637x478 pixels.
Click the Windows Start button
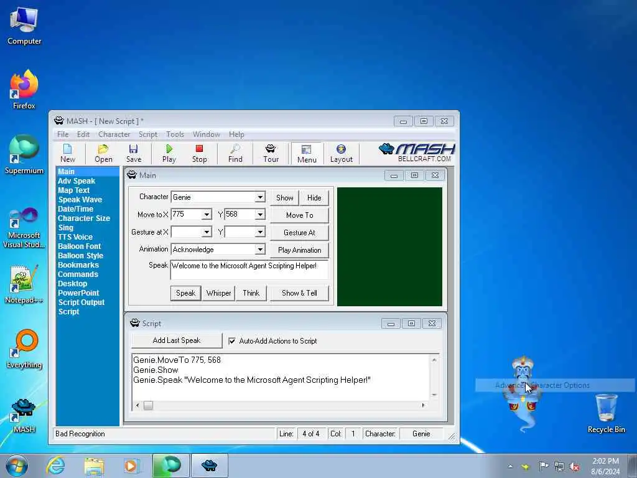(17, 466)
